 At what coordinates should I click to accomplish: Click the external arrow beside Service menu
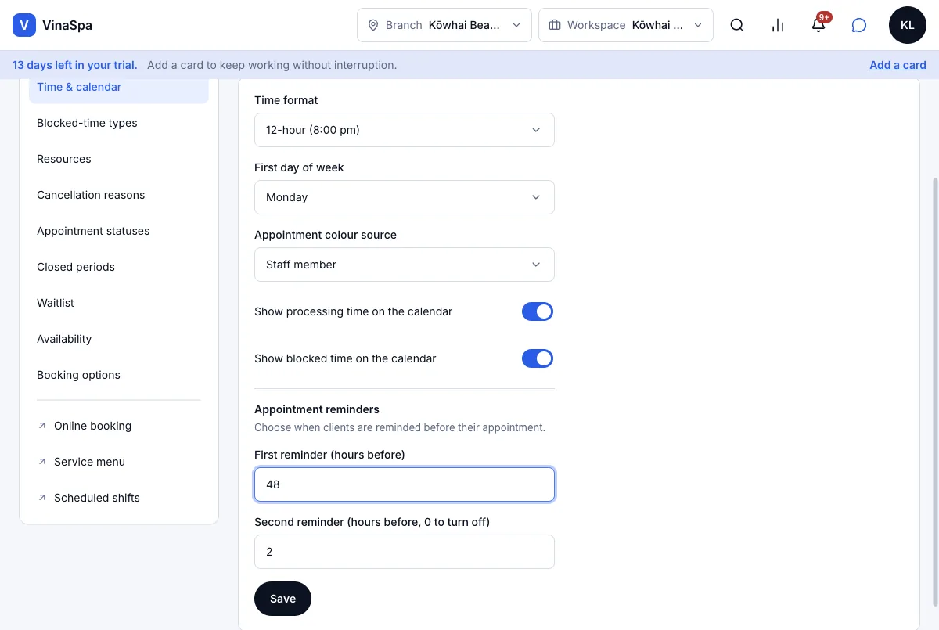[42, 462]
